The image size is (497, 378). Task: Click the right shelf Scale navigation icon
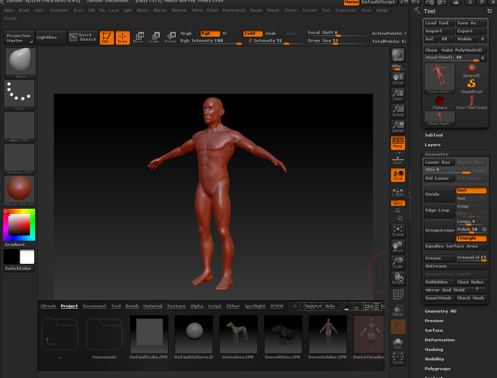pos(398,263)
